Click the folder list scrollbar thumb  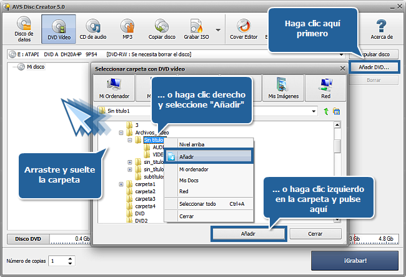[337, 146]
